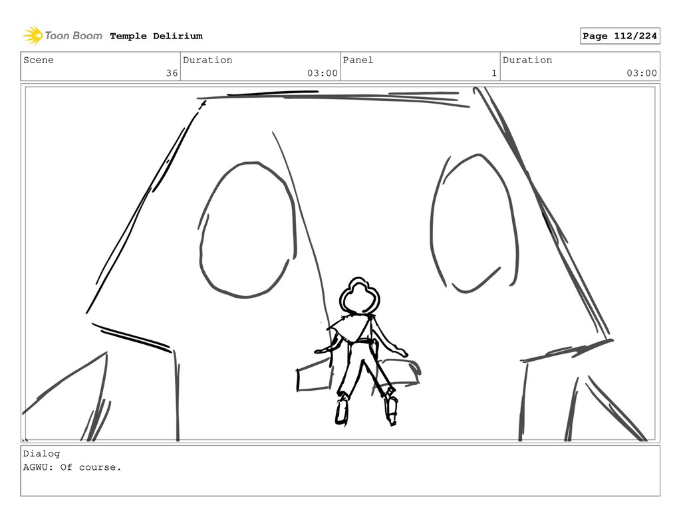Click the Toon Boom logo
The image size is (681, 527).
[x=63, y=36]
